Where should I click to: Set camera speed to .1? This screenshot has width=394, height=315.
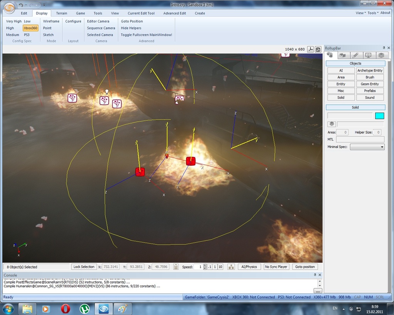click(x=210, y=267)
